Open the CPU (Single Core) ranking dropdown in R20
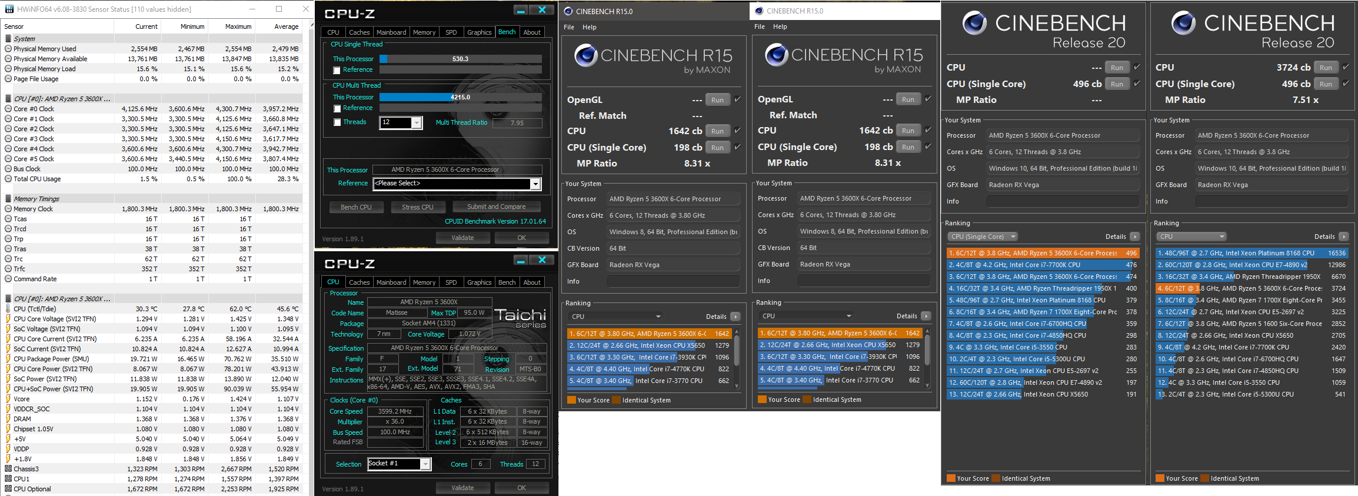The height and width of the screenshot is (496, 1358). (983, 237)
